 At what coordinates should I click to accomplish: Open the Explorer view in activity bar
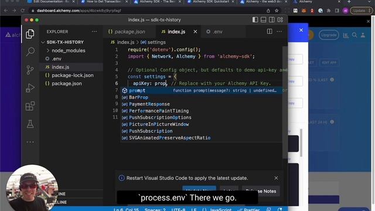pos(30,34)
